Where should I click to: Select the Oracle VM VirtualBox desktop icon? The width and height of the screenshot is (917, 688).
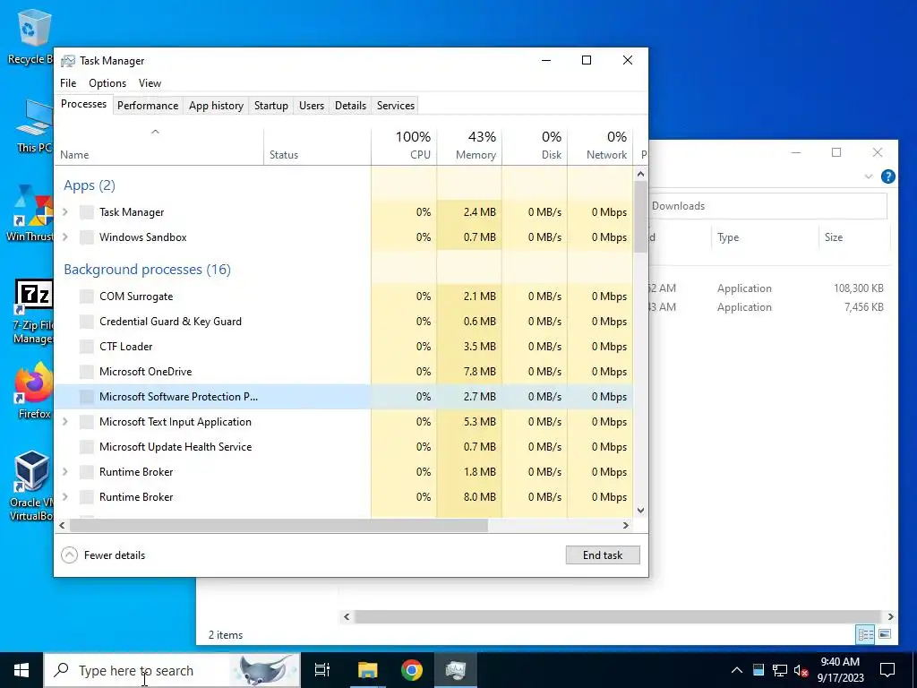31,486
